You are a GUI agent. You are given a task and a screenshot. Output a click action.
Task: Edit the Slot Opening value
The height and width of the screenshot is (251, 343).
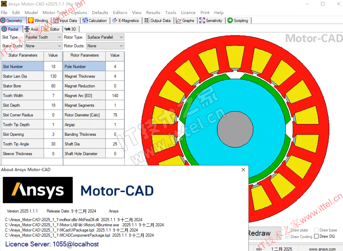point(53,134)
